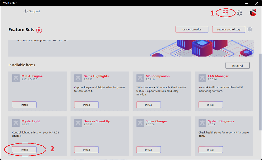262x160 pixels.
Task: Install LAN Manager
Action: point(211,105)
